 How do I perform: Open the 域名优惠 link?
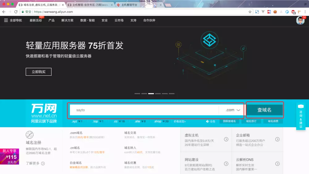coord(130,163)
